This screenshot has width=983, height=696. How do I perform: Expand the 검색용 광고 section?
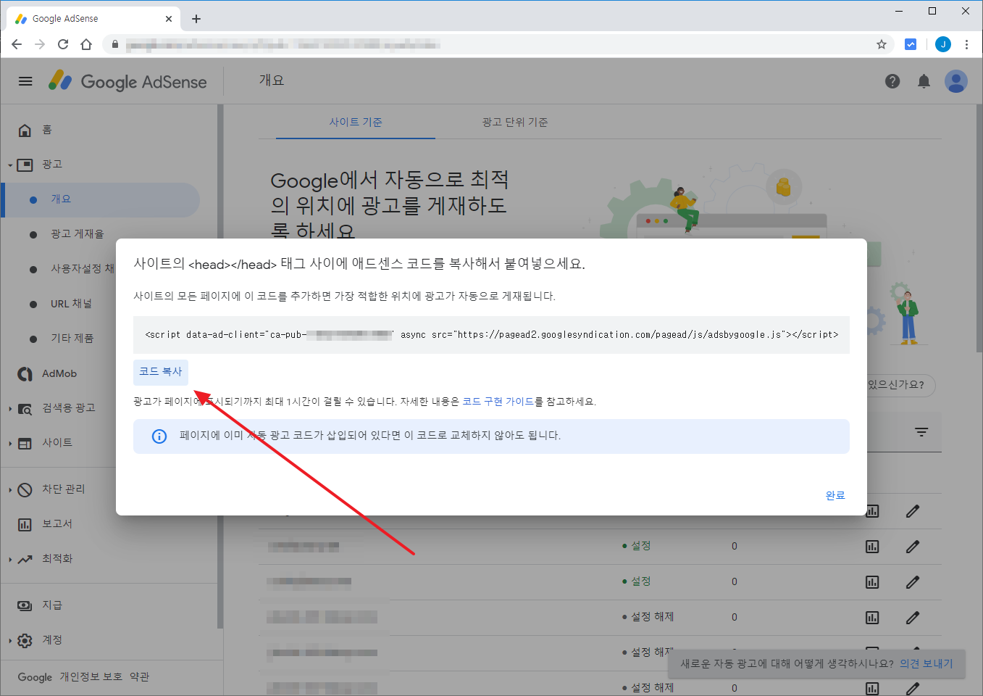coord(10,409)
